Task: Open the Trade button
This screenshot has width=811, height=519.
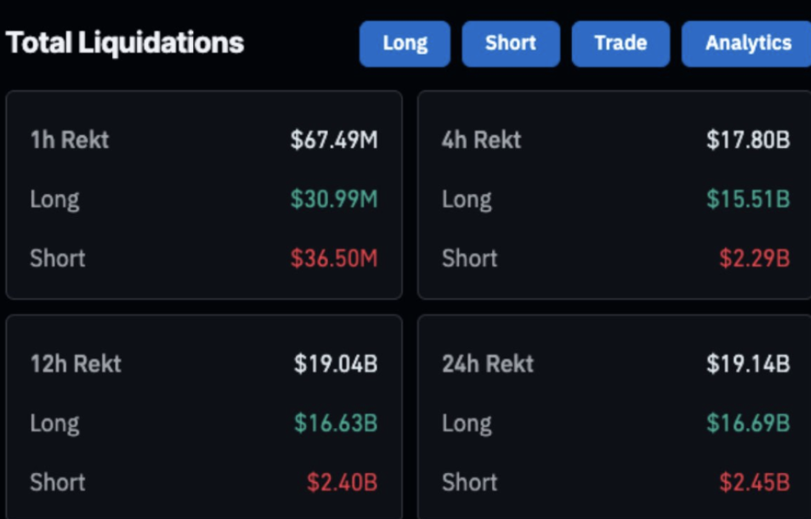Action: [621, 43]
